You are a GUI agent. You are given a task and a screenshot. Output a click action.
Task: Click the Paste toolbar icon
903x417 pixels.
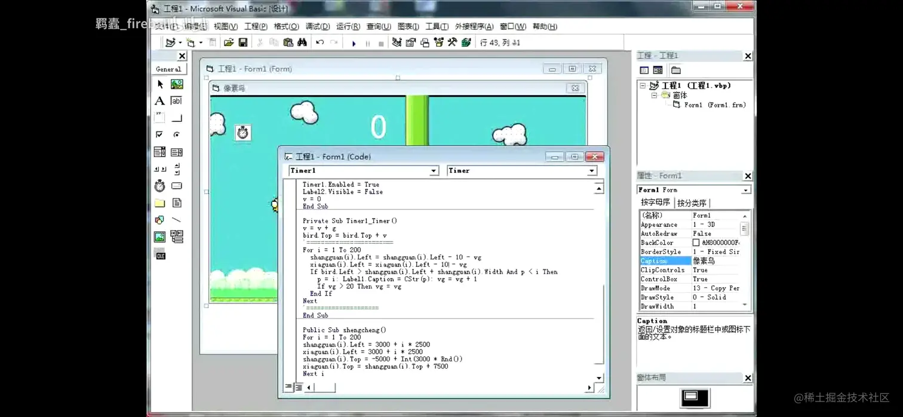(x=288, y=42)
